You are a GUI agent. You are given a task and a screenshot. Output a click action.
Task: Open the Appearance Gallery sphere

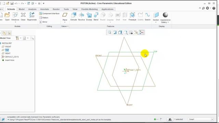[x=165, y=15]
